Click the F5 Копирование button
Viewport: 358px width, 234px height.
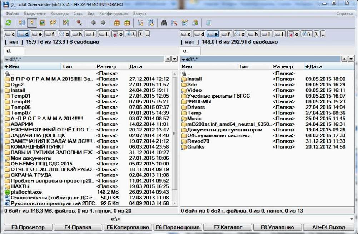pos(128,227)
